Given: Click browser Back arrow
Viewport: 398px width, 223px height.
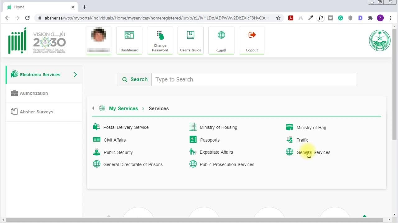Looking at the screenshot, I should point(7,18).
